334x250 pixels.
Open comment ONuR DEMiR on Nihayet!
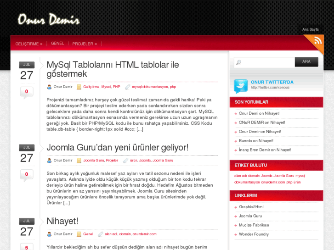click(x=262, y=122)
